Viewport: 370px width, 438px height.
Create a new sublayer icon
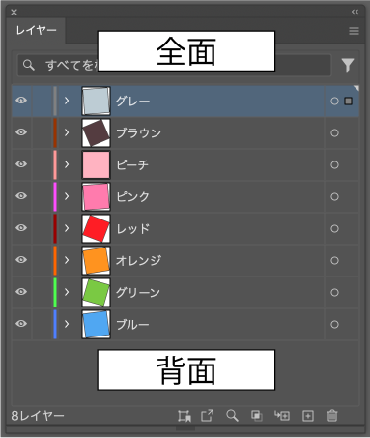coord(282,416)
